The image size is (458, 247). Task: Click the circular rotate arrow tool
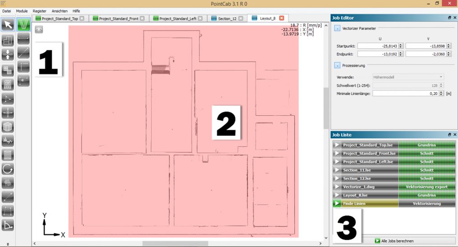[8, 169]
